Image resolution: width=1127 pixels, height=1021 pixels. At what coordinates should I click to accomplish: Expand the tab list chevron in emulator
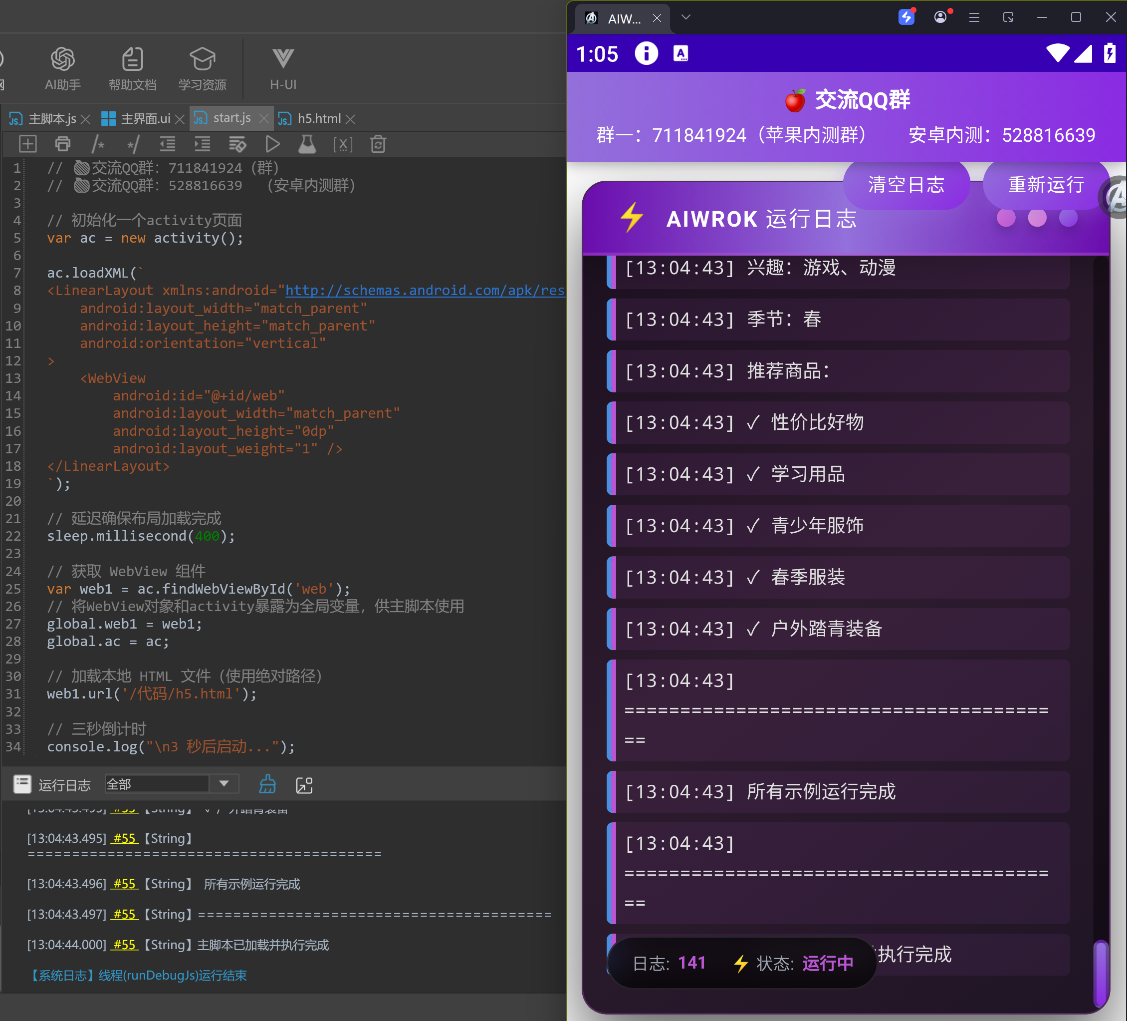pyautogui.click(x=686, y=17)
